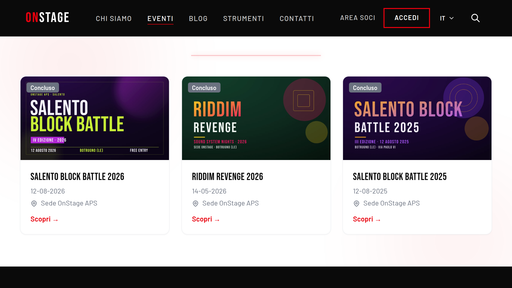Click Sede OnStage APS under Riddim Revenge 2026
Image resolution: width=512 pixels, height=288 pixels.
pos(230,203)
